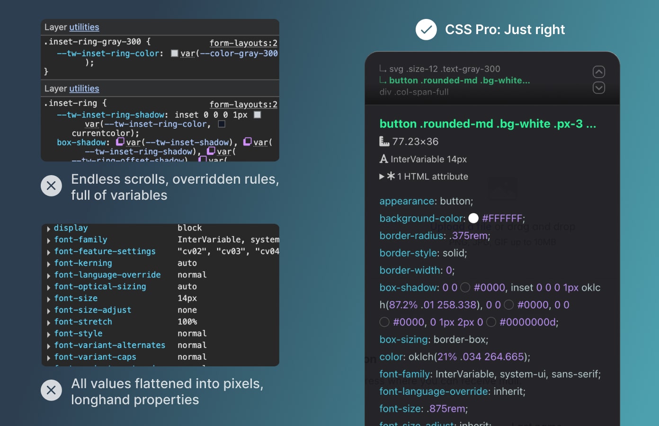Expand the font-family computed property
The image size is (659, 426).
tap(49, 240)
